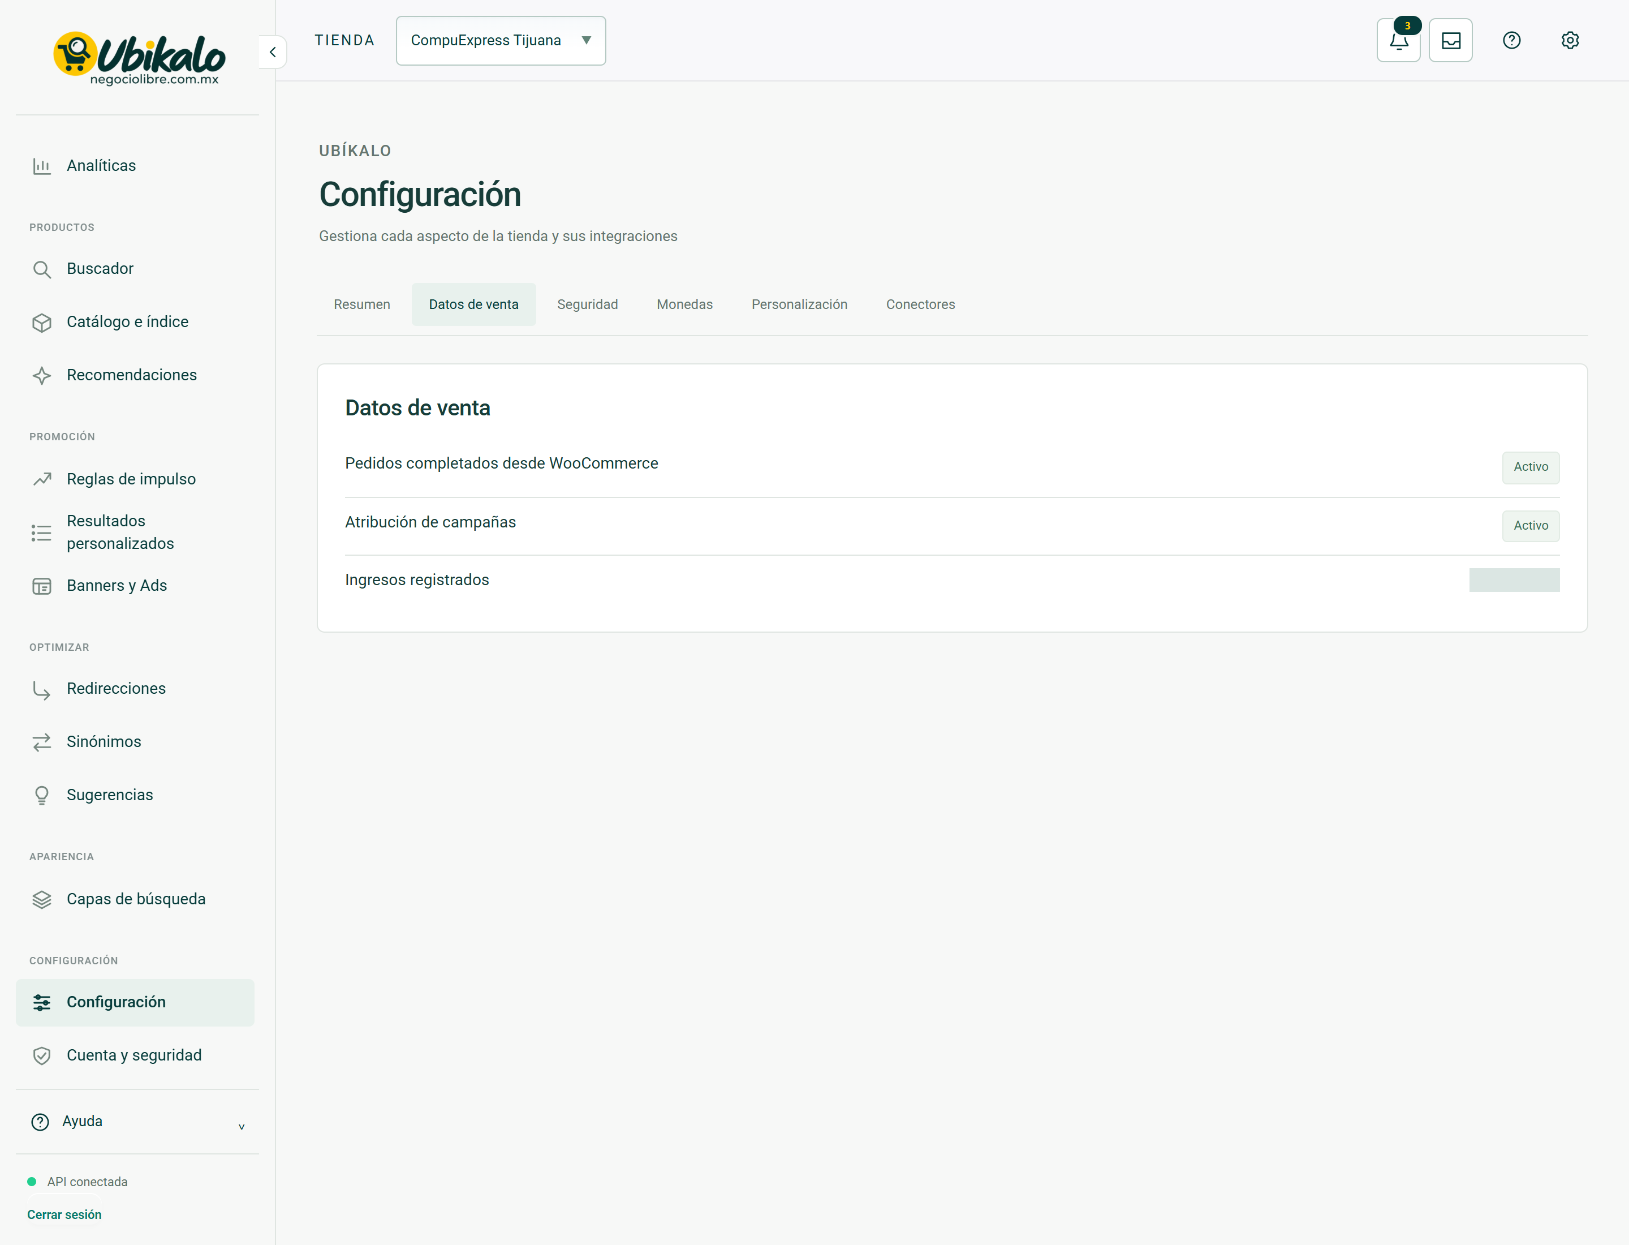Viewport: 1629px width, 1245px height.
Task: Open Sinónimos page
Action: coord(135,742)
